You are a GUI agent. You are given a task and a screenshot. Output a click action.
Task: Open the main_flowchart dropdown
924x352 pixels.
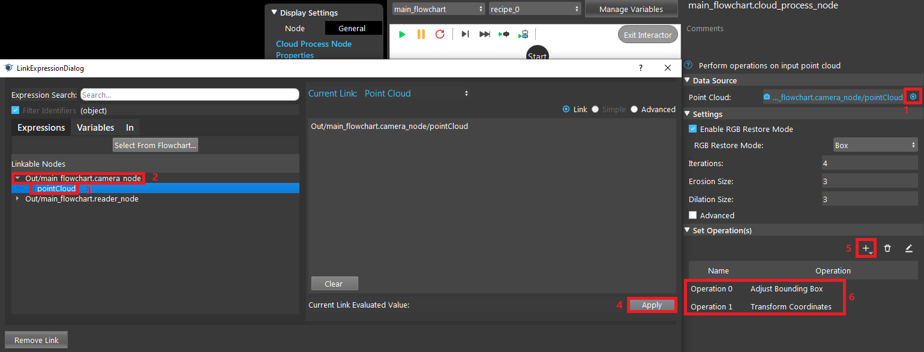pyautogui.click(x=438, y=9)
